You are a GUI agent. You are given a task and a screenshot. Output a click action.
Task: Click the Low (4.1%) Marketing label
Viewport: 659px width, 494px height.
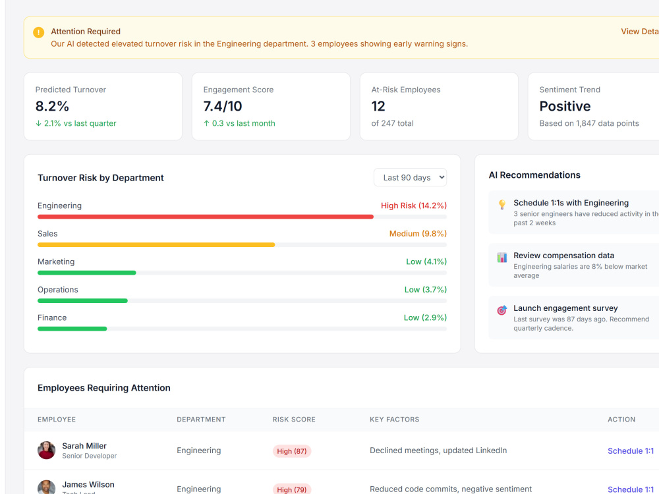click(426, 261)
